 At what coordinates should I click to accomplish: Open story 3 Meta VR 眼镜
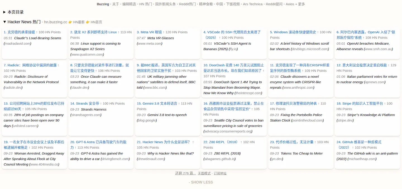149,32
